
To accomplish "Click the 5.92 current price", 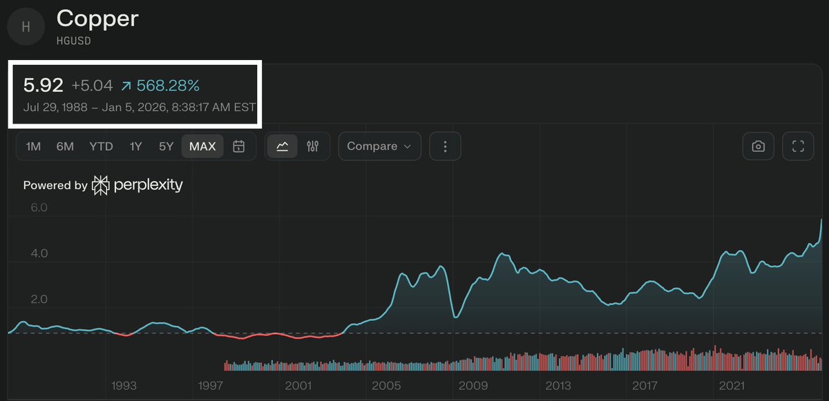I will [x=43, y=85].
